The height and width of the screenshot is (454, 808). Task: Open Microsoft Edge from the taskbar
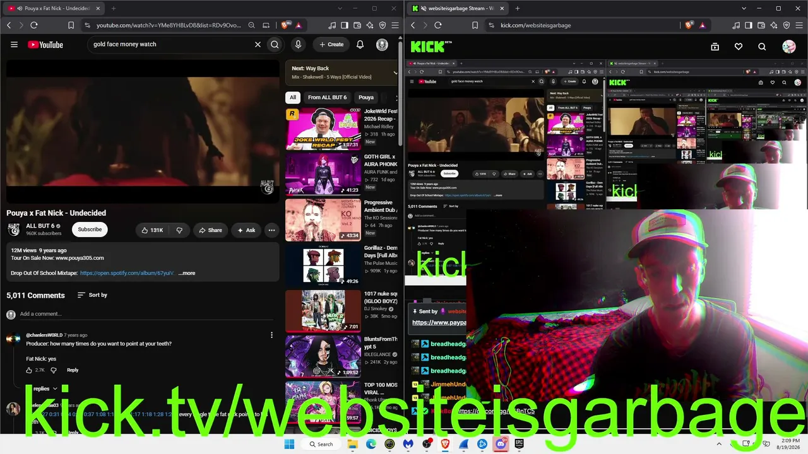pyautogui.click(x=371, y=444)
